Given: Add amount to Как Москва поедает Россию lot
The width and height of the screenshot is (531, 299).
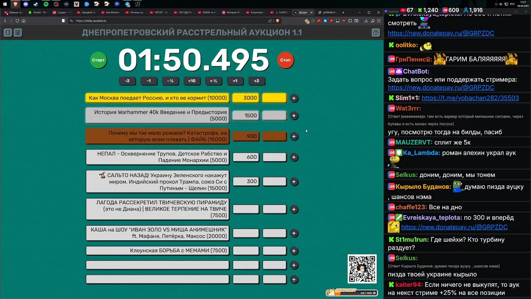Looking at the screenshot, I should pos(294,98).
